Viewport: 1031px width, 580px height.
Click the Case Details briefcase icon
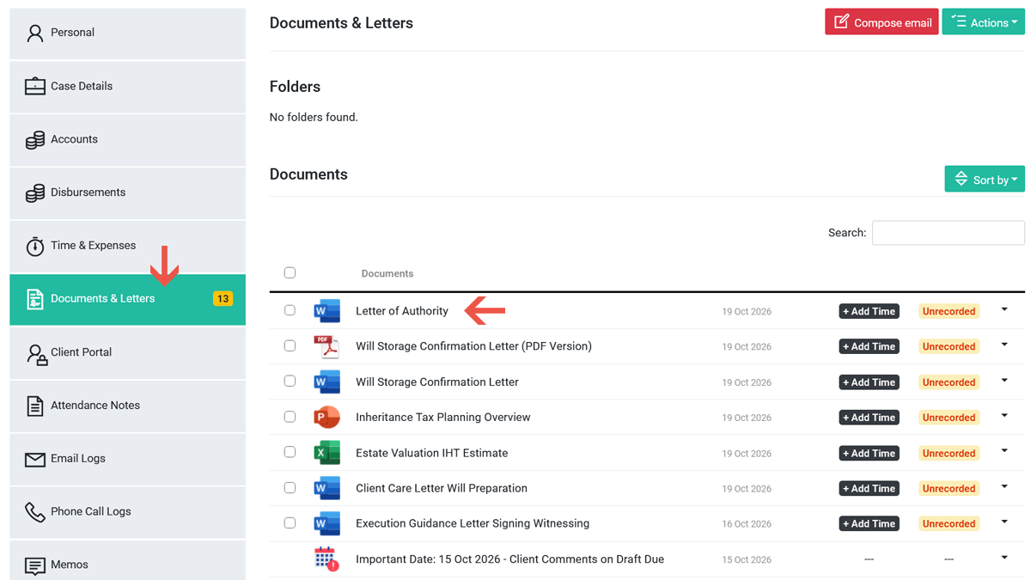click(34, 86)
